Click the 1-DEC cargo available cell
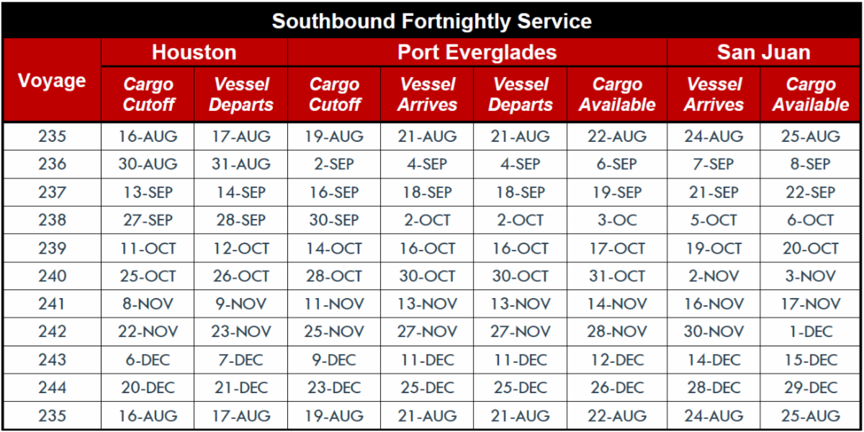Viewport: 864px width, 432px height. coord(811,332)
